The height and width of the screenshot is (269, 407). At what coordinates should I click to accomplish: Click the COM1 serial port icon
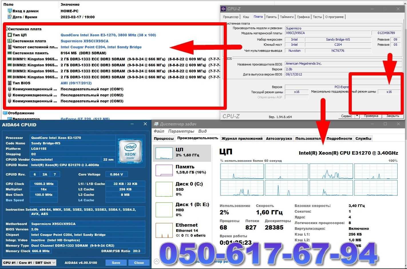[10, 89]
